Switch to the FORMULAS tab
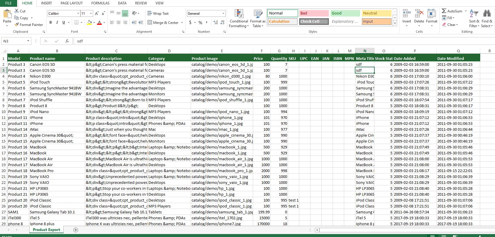This screenshot has width=495, height=237. pos(100,3)
